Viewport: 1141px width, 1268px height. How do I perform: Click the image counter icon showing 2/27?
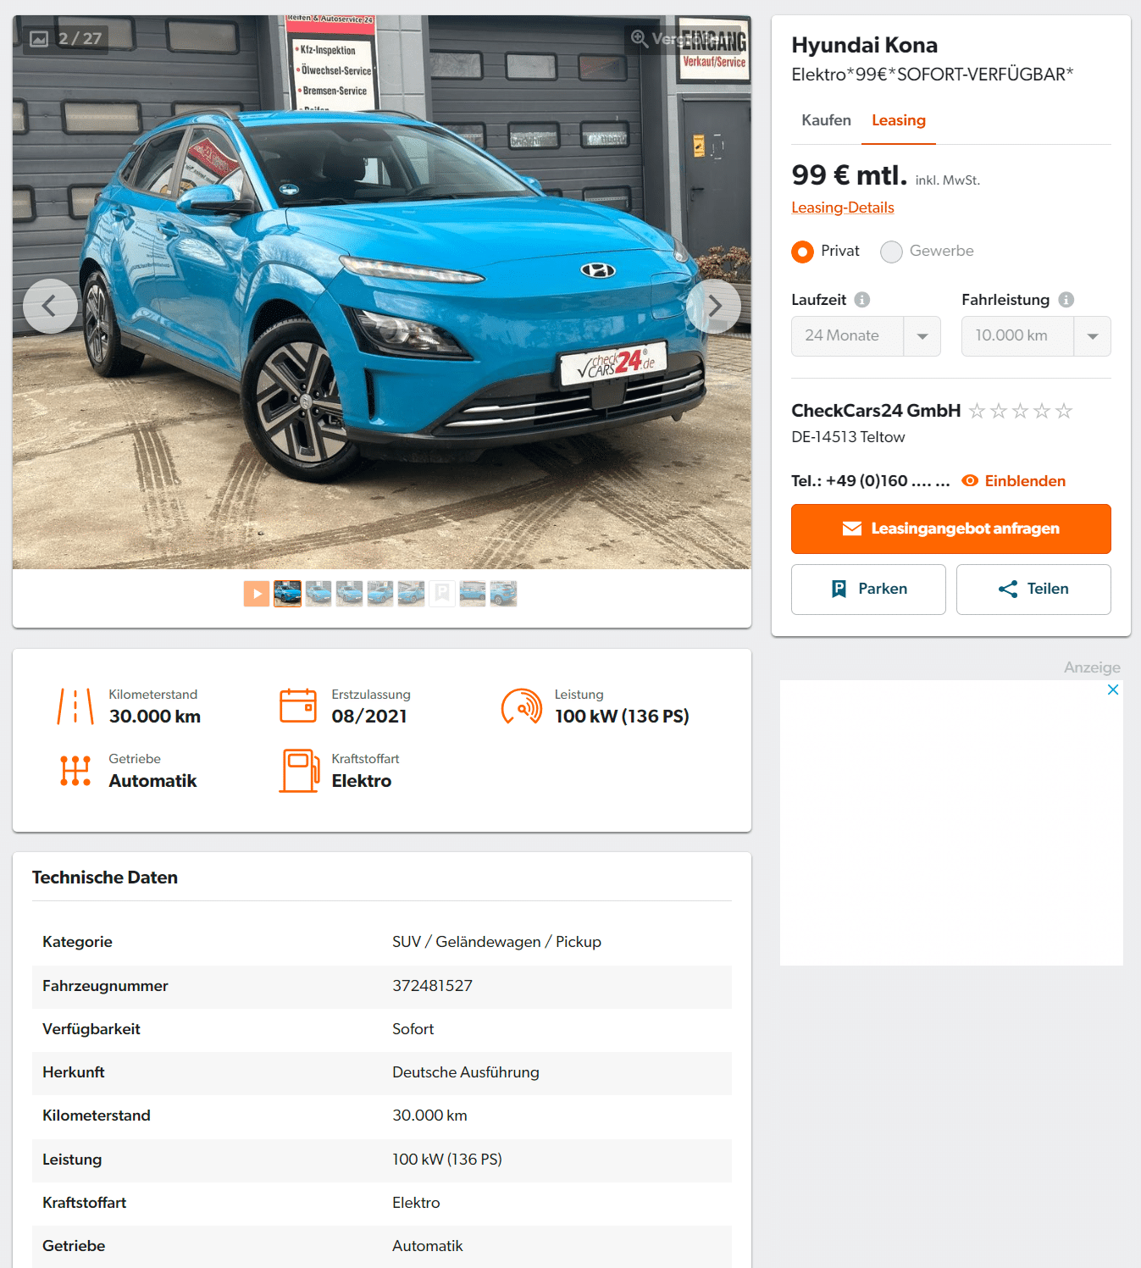point(39,39)
